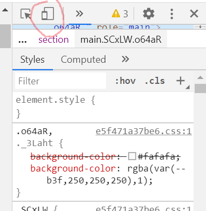
Task: Switch to the Computed tab
Action: (83, 60)
